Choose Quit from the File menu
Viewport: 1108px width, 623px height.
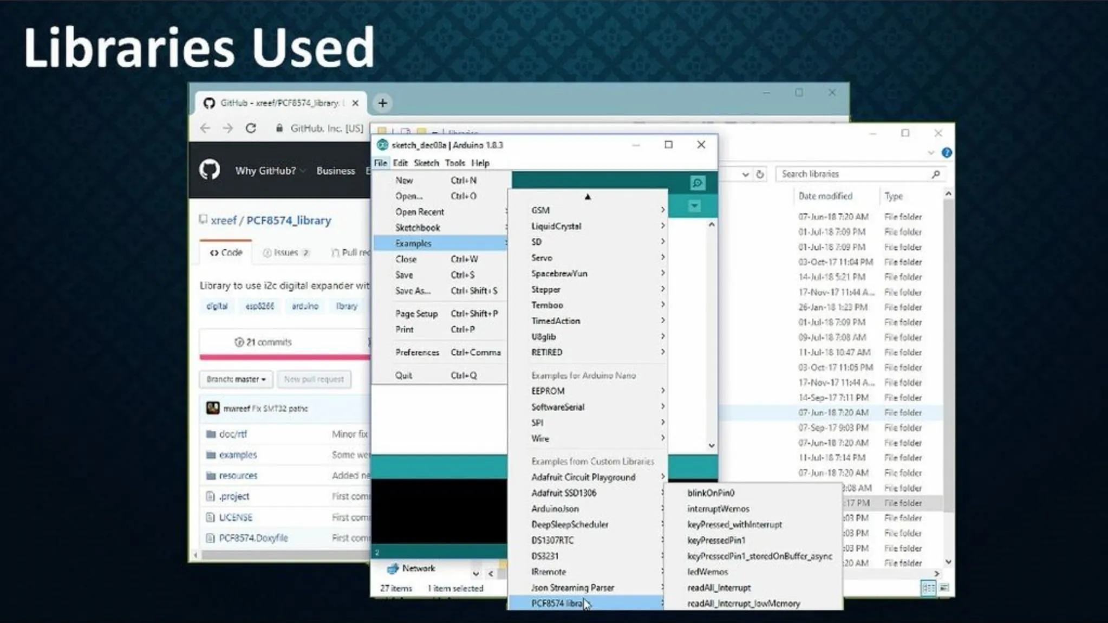440,375
